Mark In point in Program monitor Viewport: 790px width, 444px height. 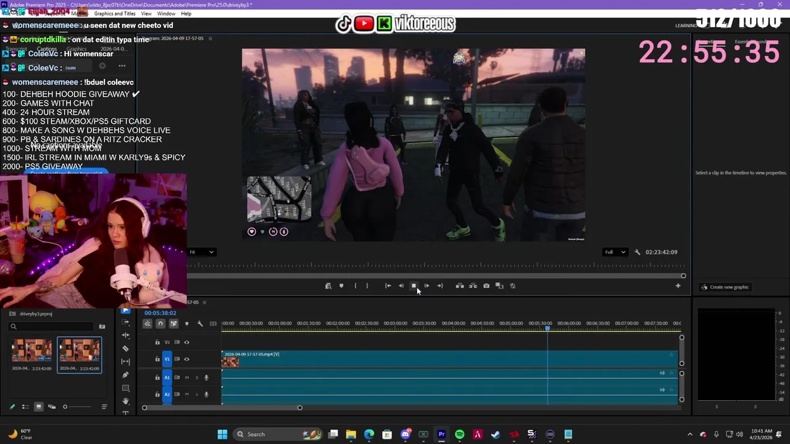click(355, 286)
